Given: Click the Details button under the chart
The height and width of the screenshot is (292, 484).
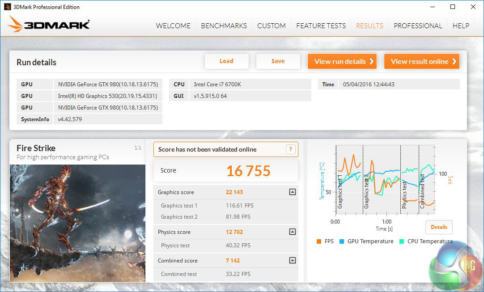Looking at the screenshot, I should [x=439, y=227].
